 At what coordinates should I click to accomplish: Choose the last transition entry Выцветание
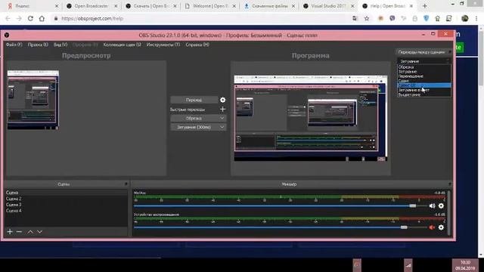423,94
